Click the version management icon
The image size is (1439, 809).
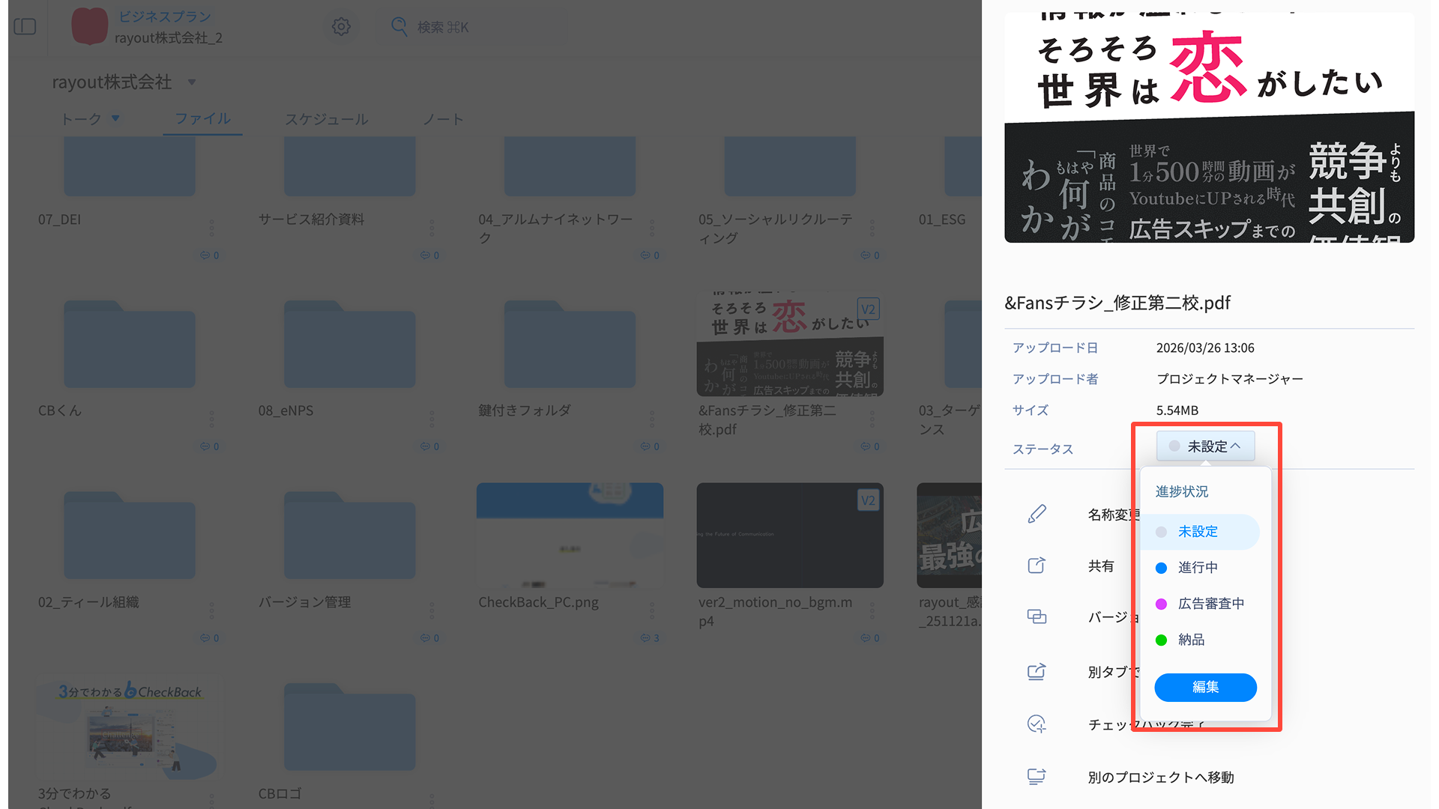tap(1037, 616)
